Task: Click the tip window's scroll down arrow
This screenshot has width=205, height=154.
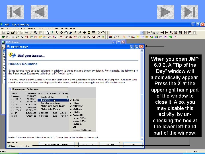Action: tap(142, 139)
